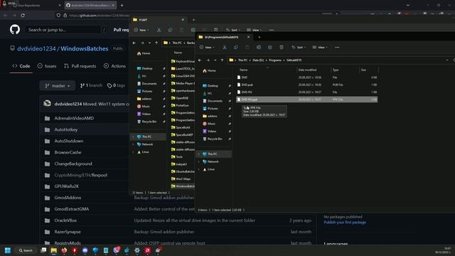Screen dimensions: 455x256
Task: Click 0 tags link on GitHub
Action: 116,85
